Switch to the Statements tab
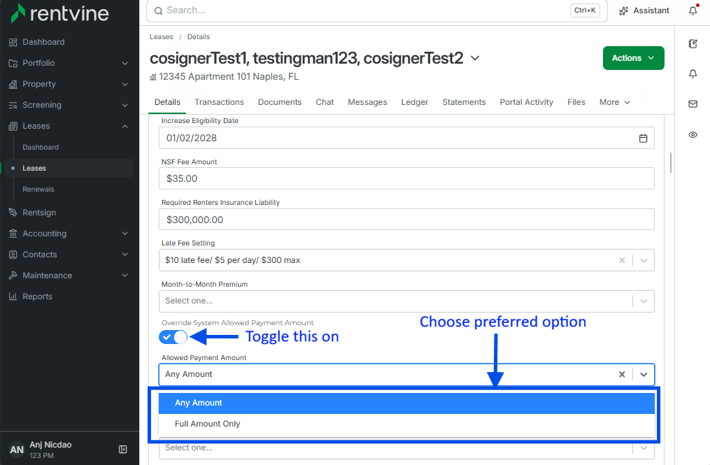Image resolution: width=710 pixels, height=465 pixels. 464,102
